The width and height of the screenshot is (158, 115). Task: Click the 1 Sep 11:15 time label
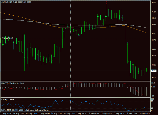132,113
